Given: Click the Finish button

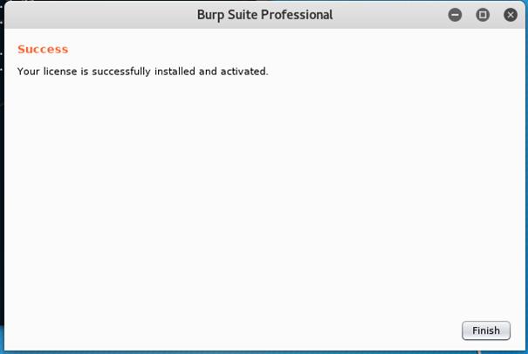Looking at the screenshot, I should pyautogui.click(x=486, y=330).
